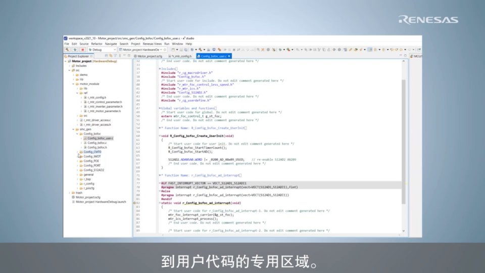Click the hammer Build toolbar icon with dropdown
Viewport: 485px width, 273px height.
(x=200, y=50)
